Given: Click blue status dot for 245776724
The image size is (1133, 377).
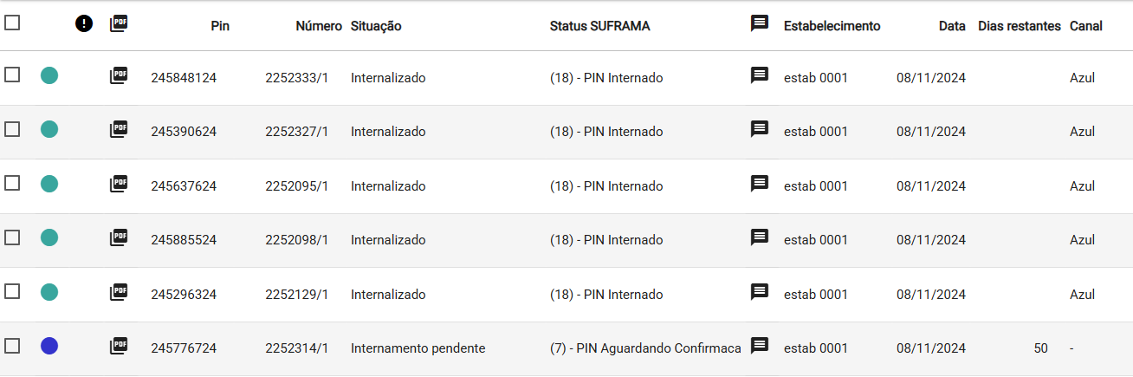Looking at the screenshot, I should point(49,346).
